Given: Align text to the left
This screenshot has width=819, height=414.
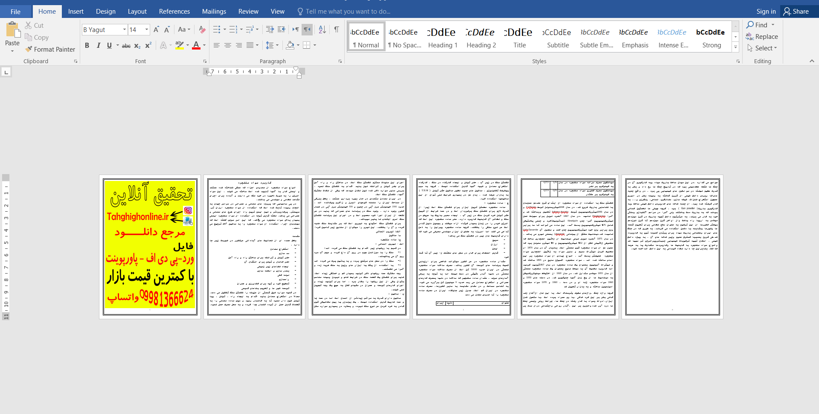Looking at the screenshot, I should [217, 45].
